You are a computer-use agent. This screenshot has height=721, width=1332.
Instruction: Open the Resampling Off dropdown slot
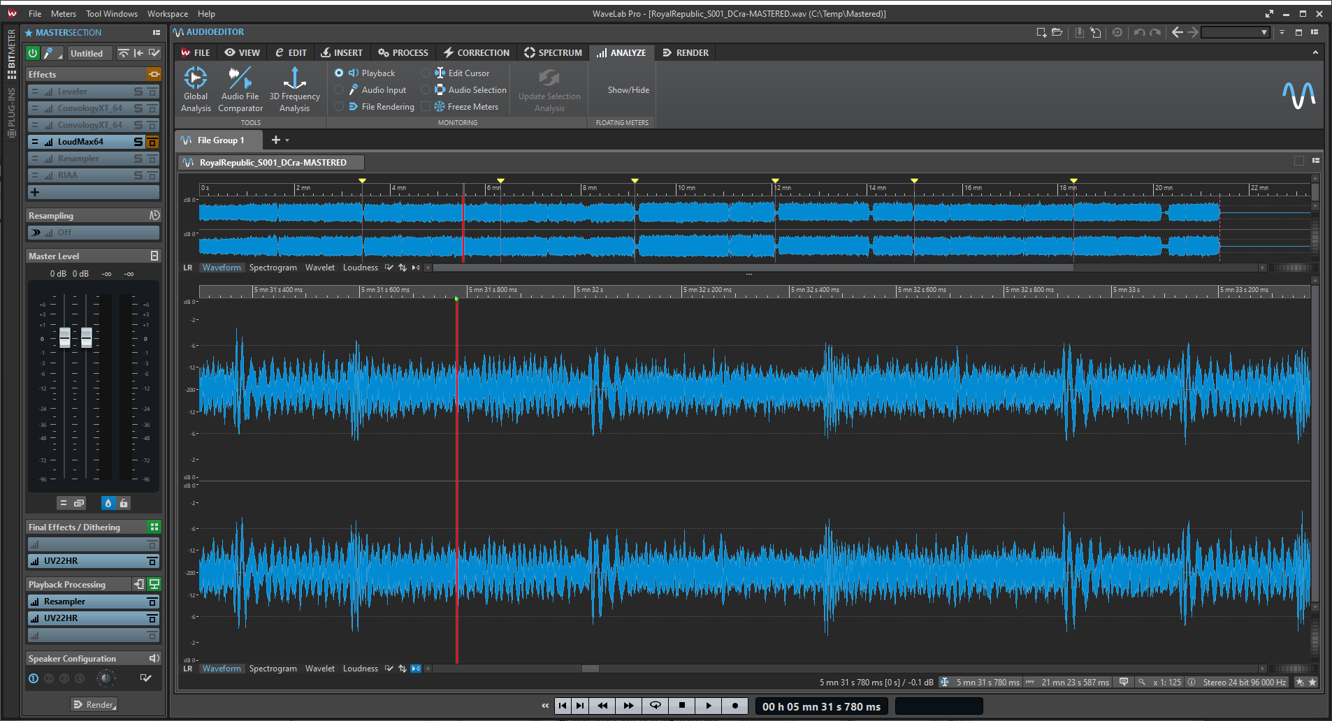93,233
